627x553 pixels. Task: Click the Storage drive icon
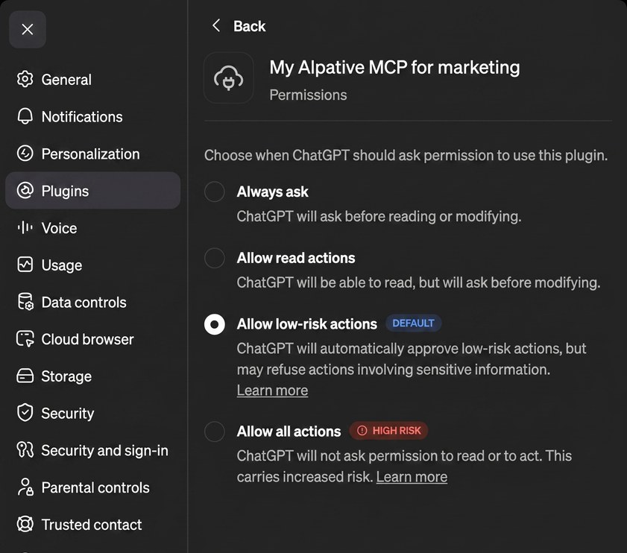(x=25, y=376)
